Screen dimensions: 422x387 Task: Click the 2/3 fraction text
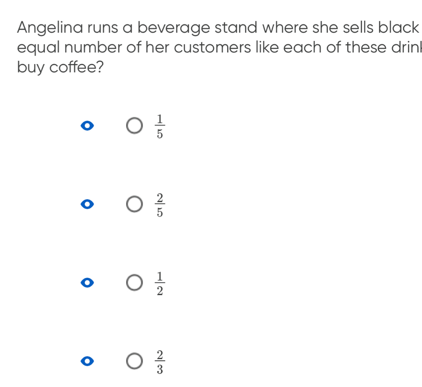160,361
